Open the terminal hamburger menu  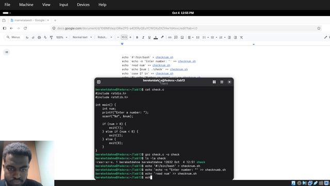[222, 82]
